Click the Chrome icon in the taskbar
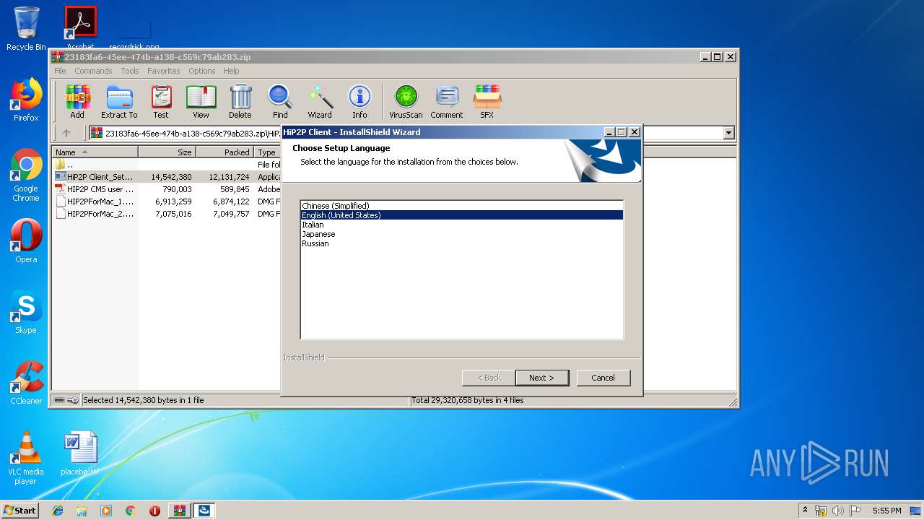Screen dimensions: 924x520 pos(130,511)
